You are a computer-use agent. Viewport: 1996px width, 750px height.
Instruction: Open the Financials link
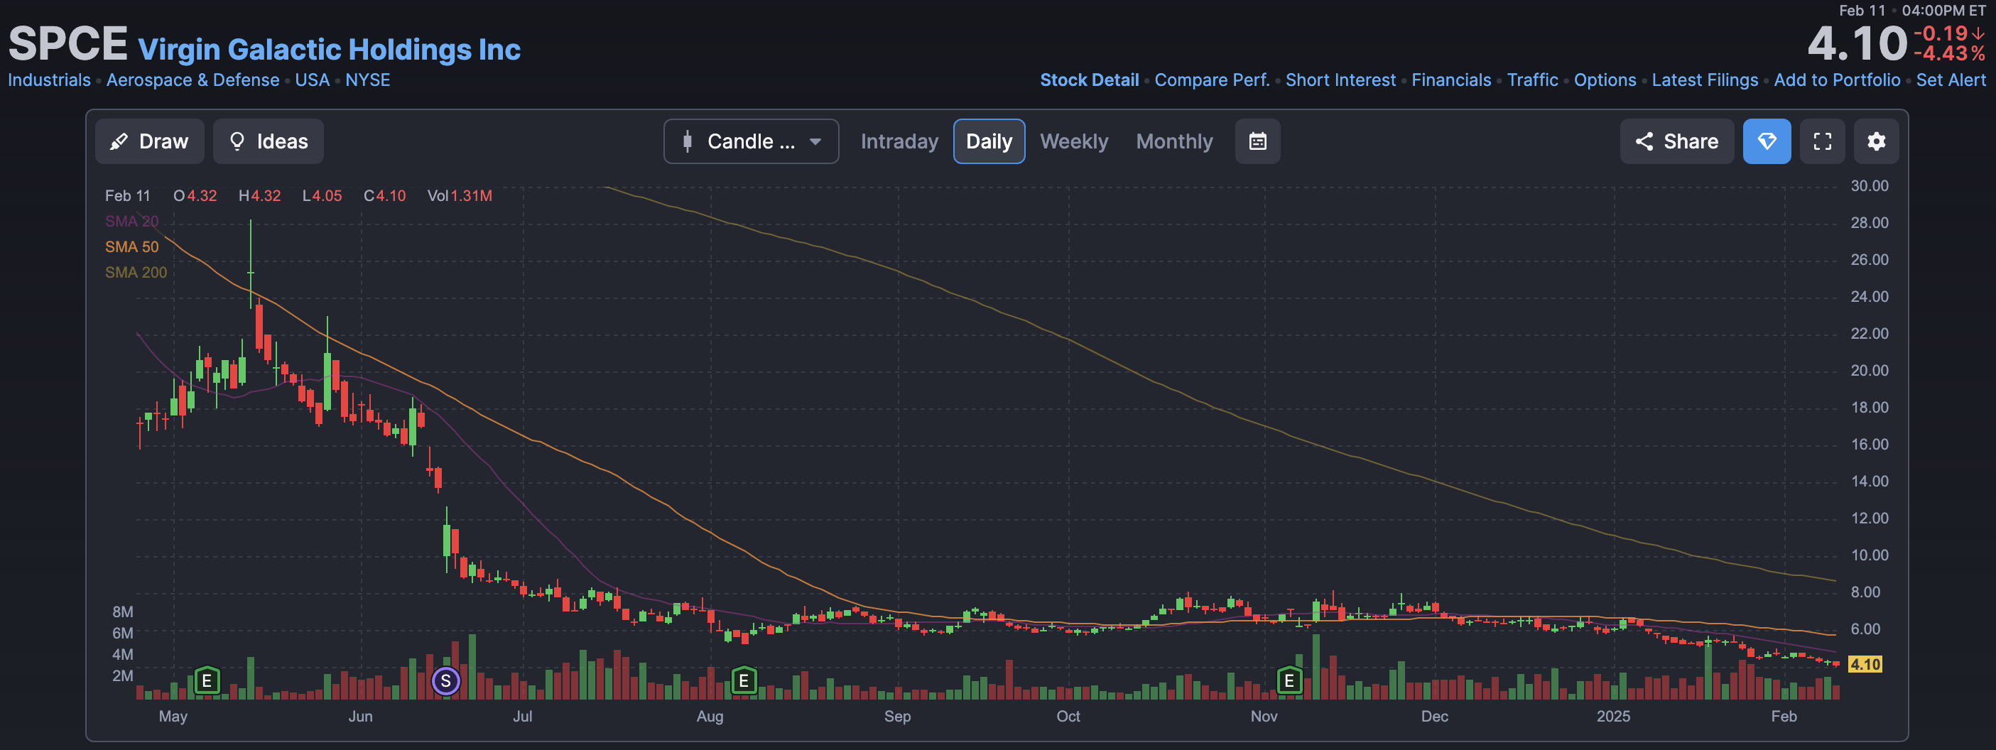1450,80
